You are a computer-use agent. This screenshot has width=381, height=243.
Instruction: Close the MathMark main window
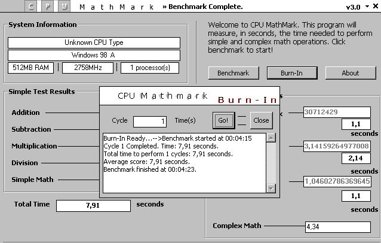point(376,6)
